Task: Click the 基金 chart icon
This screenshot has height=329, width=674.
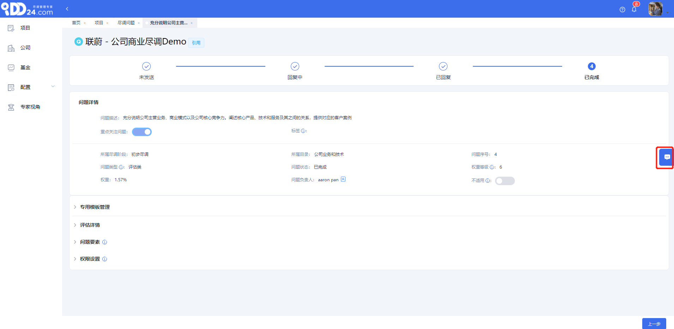Action: [11, 68]
